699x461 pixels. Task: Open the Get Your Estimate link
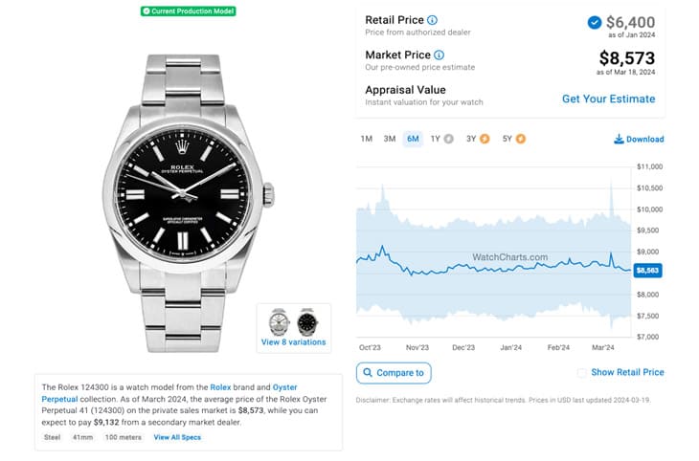coord(608,99)
